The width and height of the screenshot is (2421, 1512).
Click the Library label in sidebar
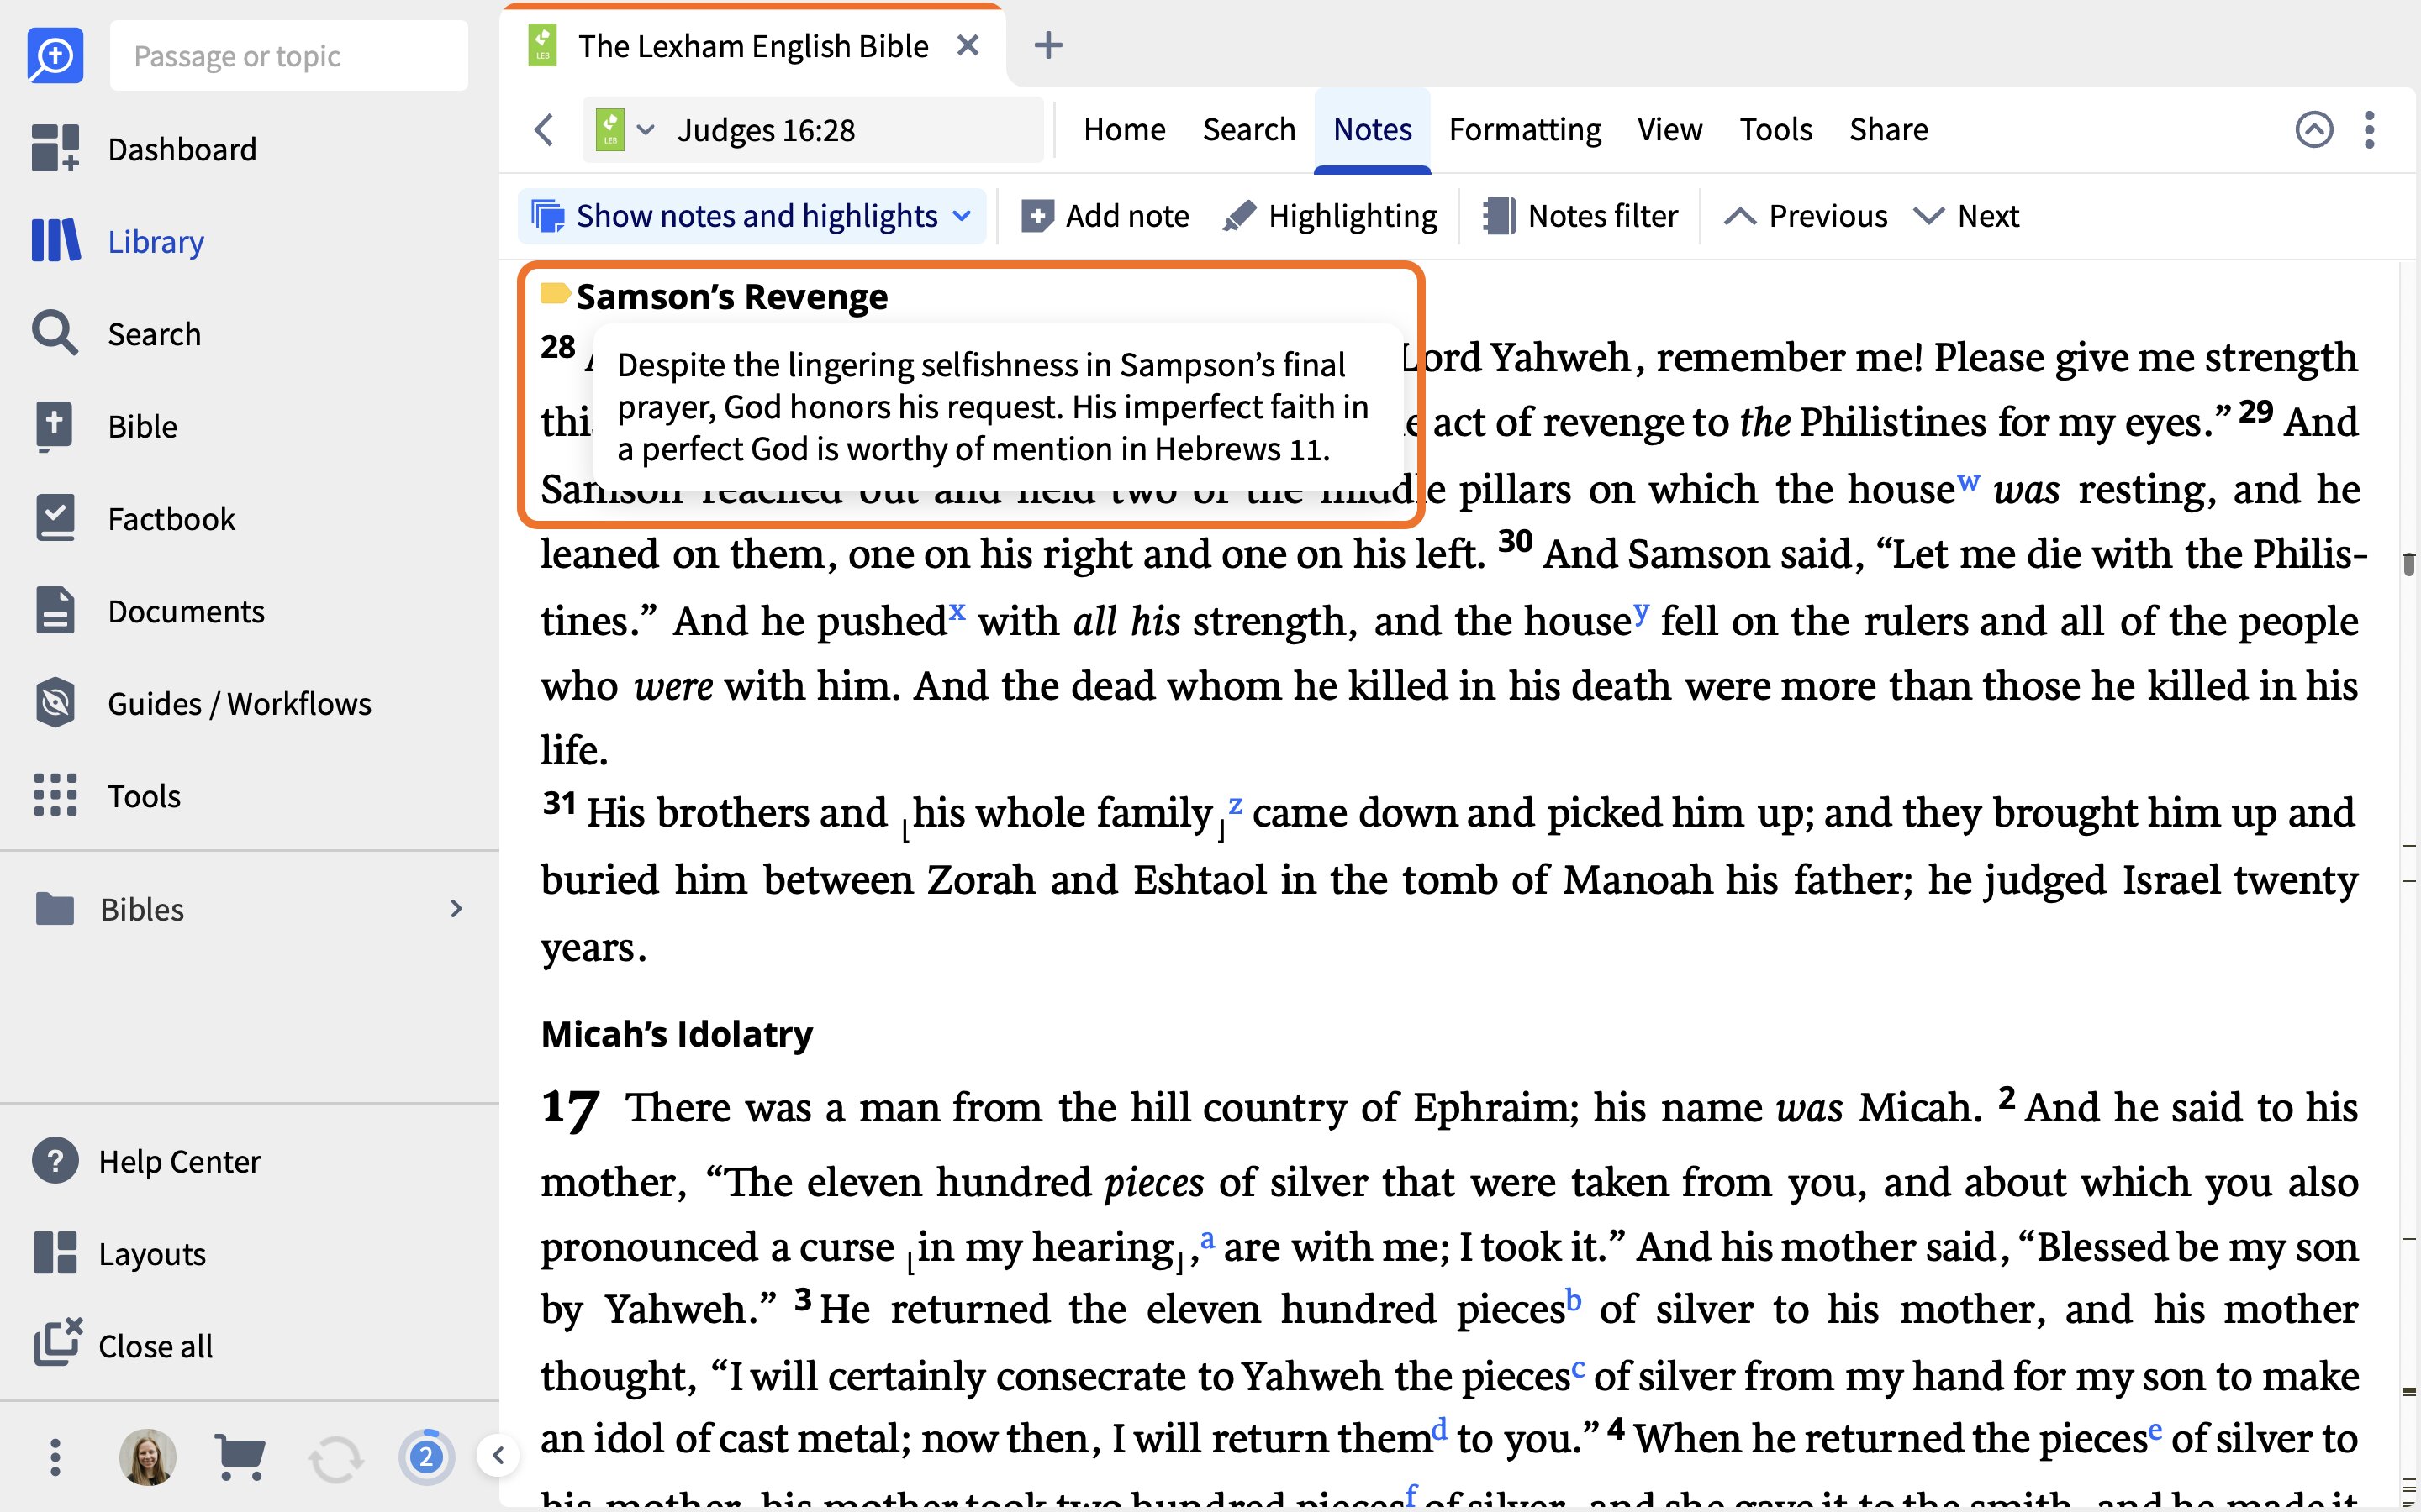pos(156,242)
